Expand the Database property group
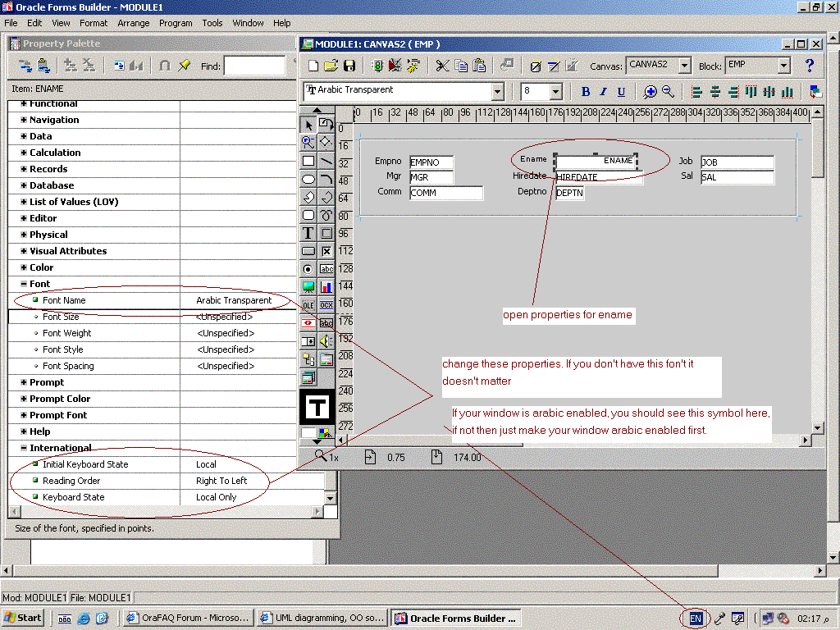This screenshot has width=840, height=630. [x=24, y=185]
